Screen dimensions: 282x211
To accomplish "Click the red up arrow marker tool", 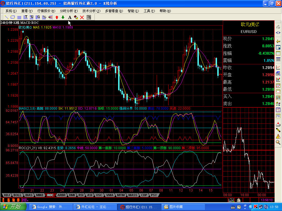I will tap(57, 17).
